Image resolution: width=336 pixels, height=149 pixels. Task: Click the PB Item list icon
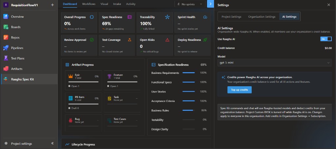[71, 98]
